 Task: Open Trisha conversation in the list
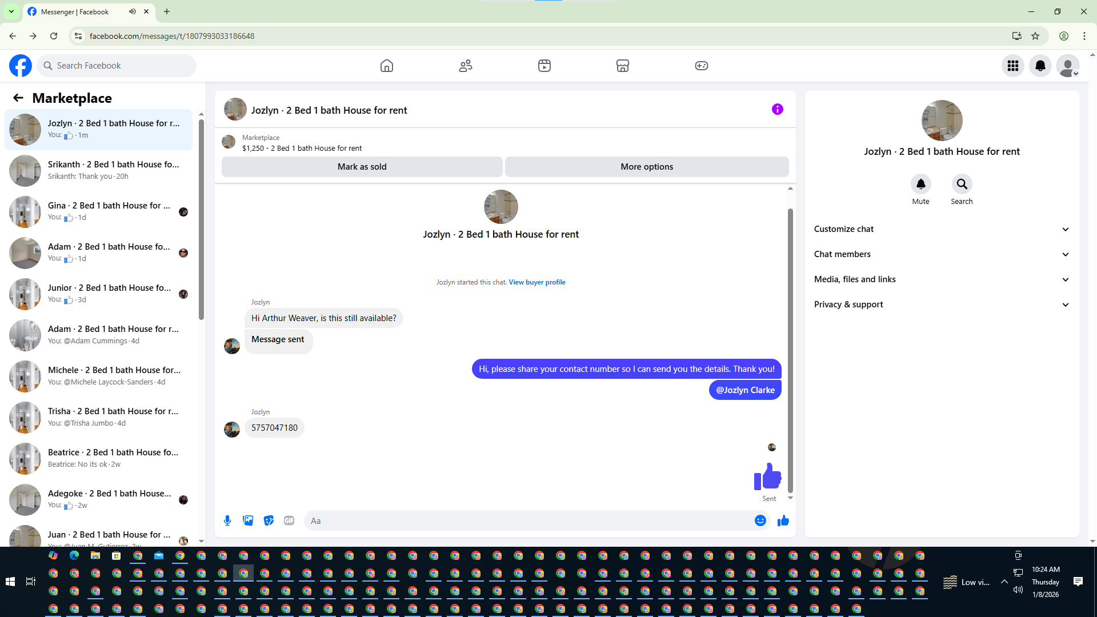pyautogui.click(x=98, y=417)
